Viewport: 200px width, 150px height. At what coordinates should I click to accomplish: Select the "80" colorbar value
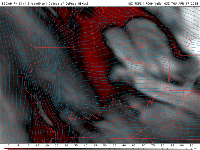(x=162, y=145)
